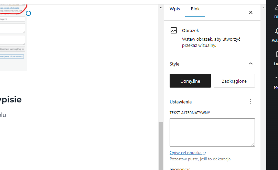Viewport: 278px width, 170px height.
Task: Click external link icon beside Opisz cel obrazka
Action: click(x=204, y=153)
